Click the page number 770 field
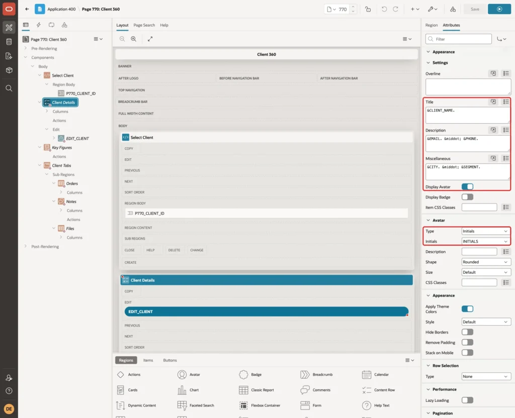This screenshot has width=515, height=418. (342, 9)
